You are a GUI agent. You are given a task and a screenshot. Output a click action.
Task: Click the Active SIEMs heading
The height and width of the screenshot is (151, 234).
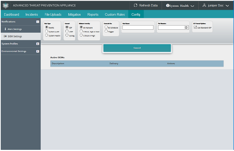pyautogui.click(x=57, y=57)
